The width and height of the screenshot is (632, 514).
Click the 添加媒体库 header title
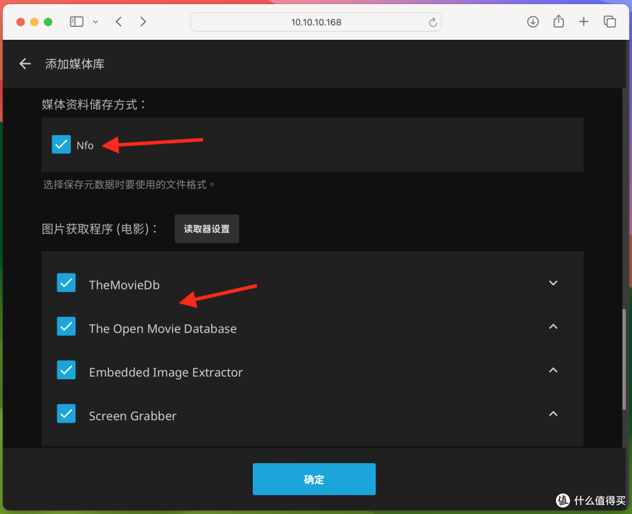[75, 64]
